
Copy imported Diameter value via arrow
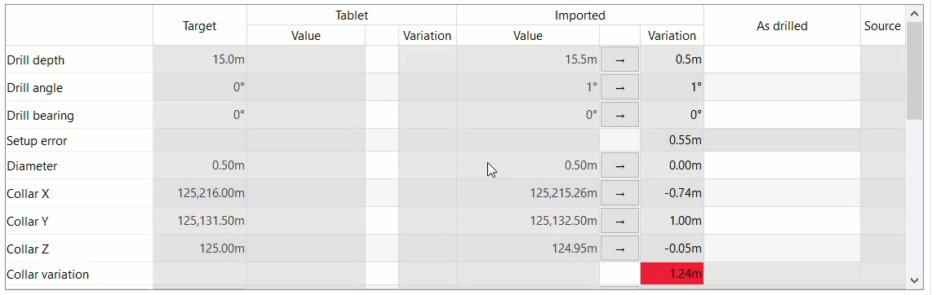(x=620, y=165)
